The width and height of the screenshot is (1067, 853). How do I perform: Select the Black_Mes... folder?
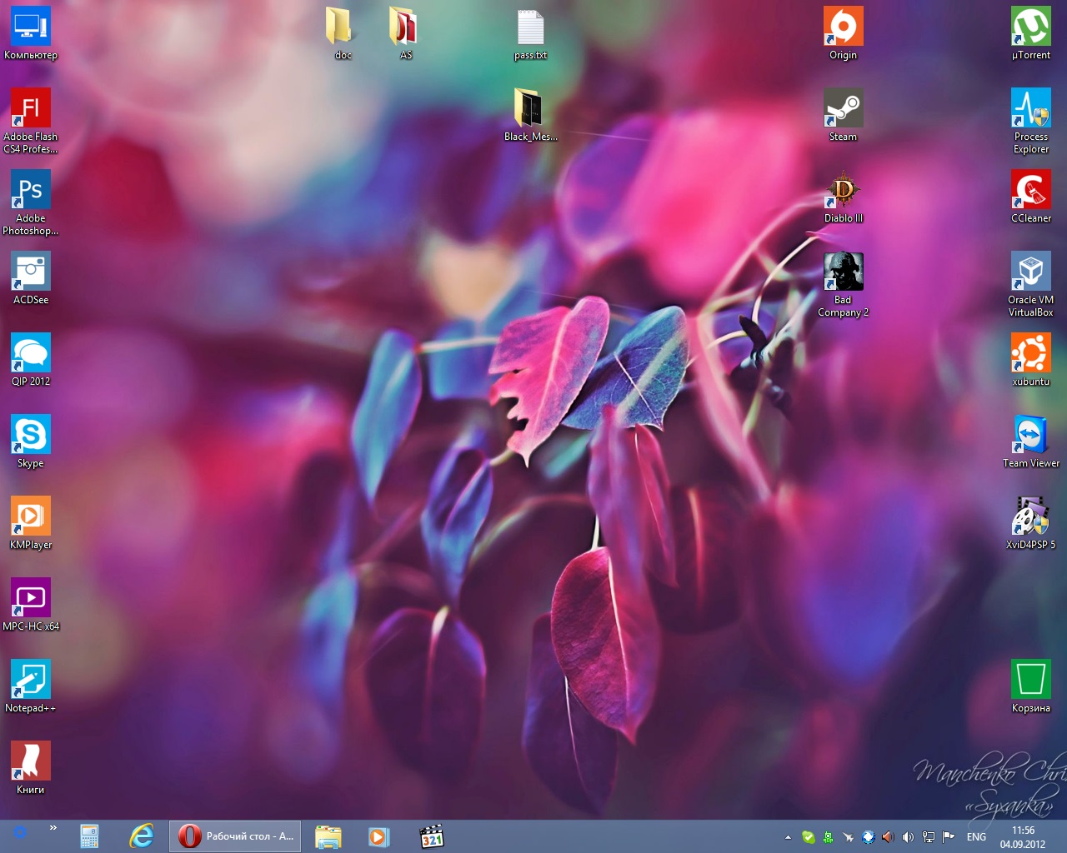[x=530, y=115]
